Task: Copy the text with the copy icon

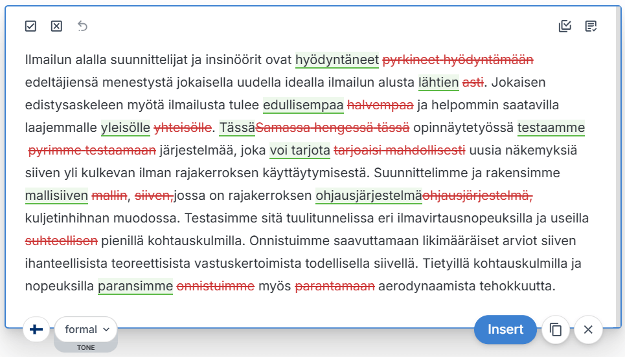Action: 555,329
